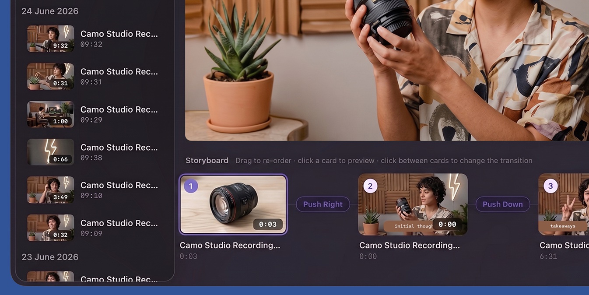Click the number 3 badge on storyboard card
The width and height of the screenshot is (589, 295).
coord(550,186)
